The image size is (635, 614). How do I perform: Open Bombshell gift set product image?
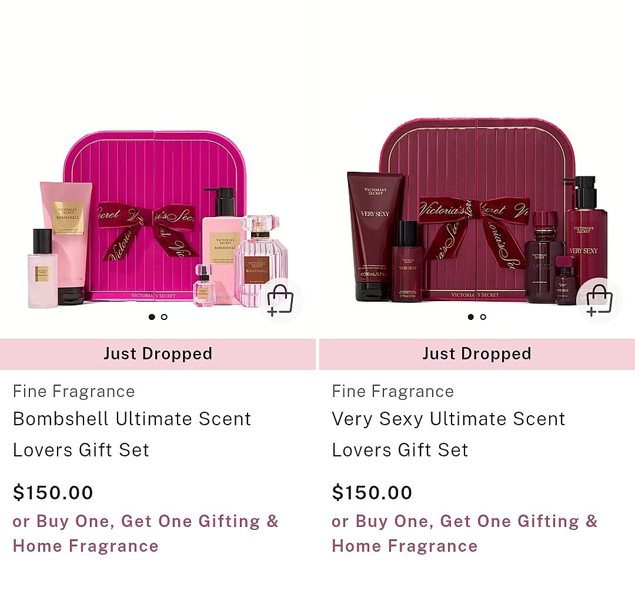click(x=158, y=219)
